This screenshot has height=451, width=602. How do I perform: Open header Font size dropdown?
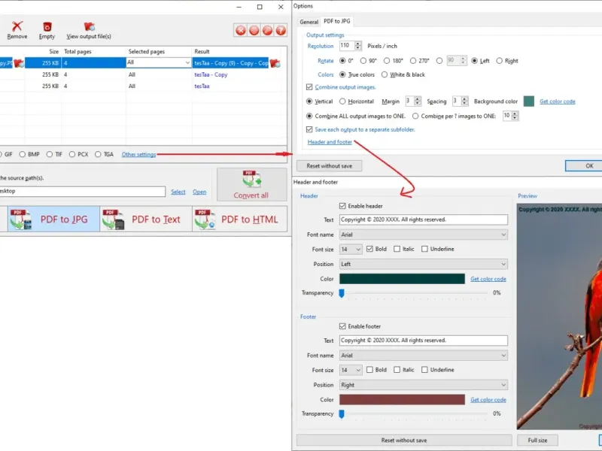pos(351,250)
